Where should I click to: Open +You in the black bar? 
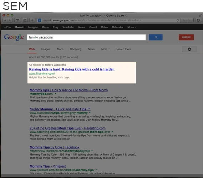click(7, 27)
